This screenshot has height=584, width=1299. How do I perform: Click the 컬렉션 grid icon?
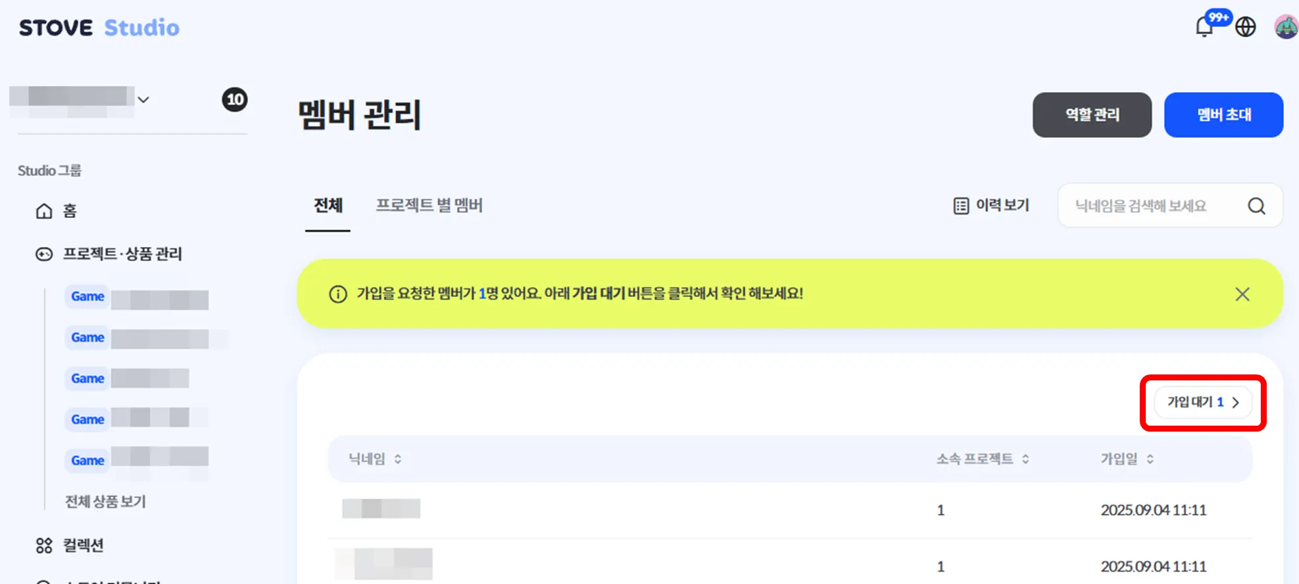pyautogui.click(x=44, y=545)
